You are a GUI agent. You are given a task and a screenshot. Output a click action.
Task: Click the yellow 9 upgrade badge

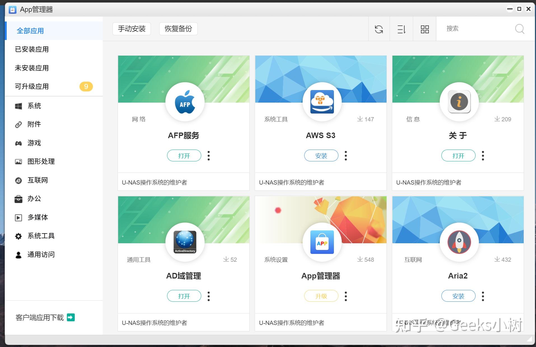[86, 86]
